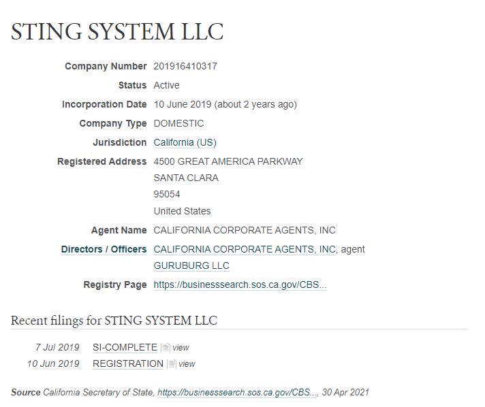Click the 10 June 2019 incorporation date
The height and width of the screenshot is (407, 485).
(x=183, y=104)
